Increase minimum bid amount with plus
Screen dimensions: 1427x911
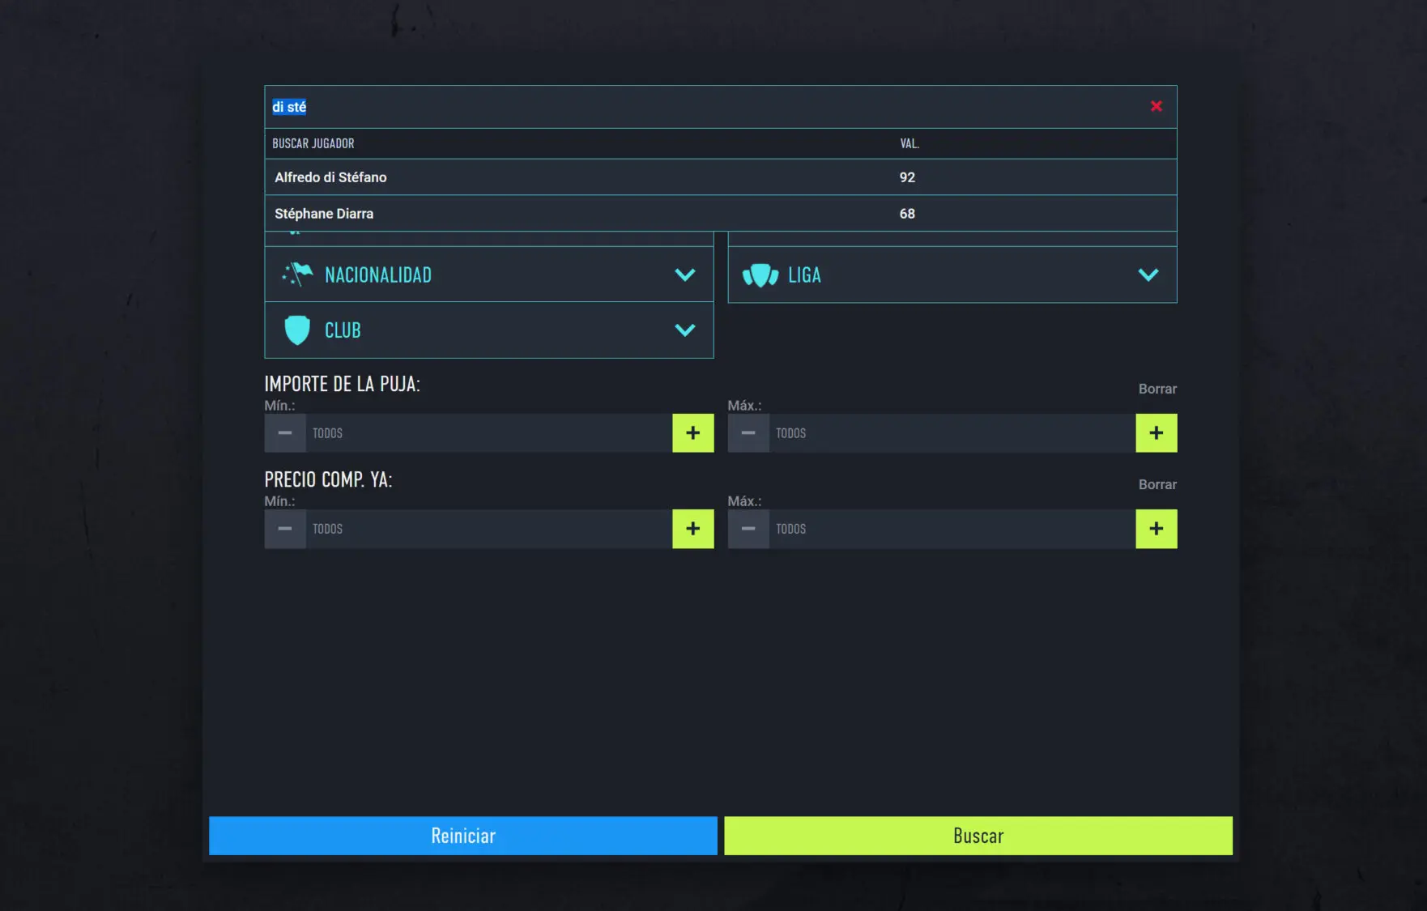click(693, 433)
